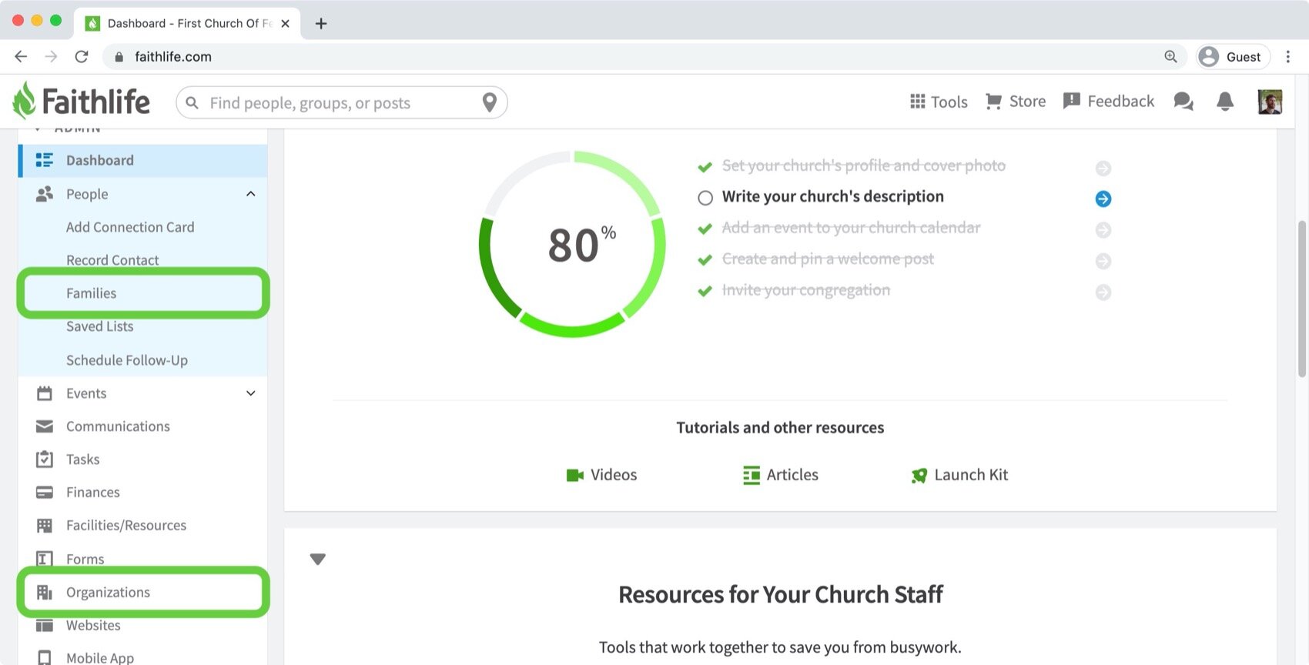Click Write your church's description

833,196
